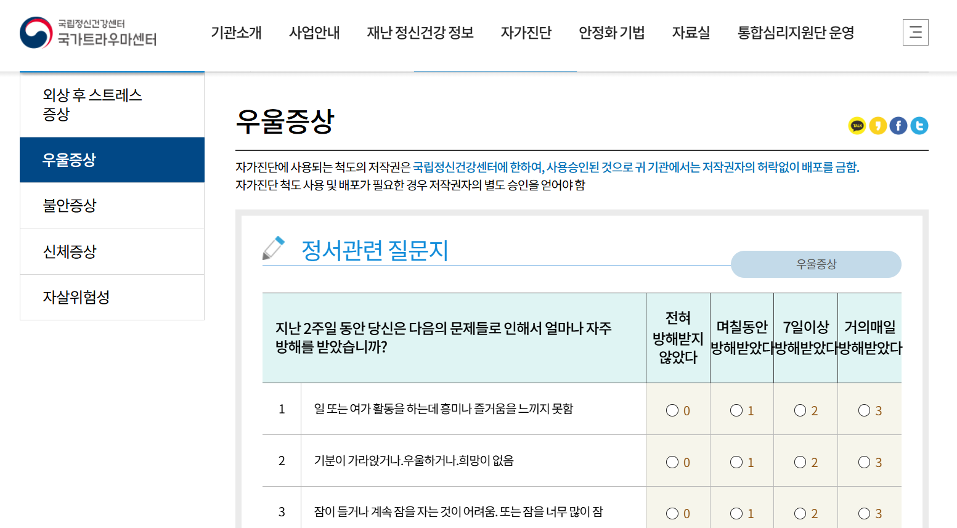This screenshot has width=957, height=528.
Task: Open 자료실 menu
Action: 691,33
